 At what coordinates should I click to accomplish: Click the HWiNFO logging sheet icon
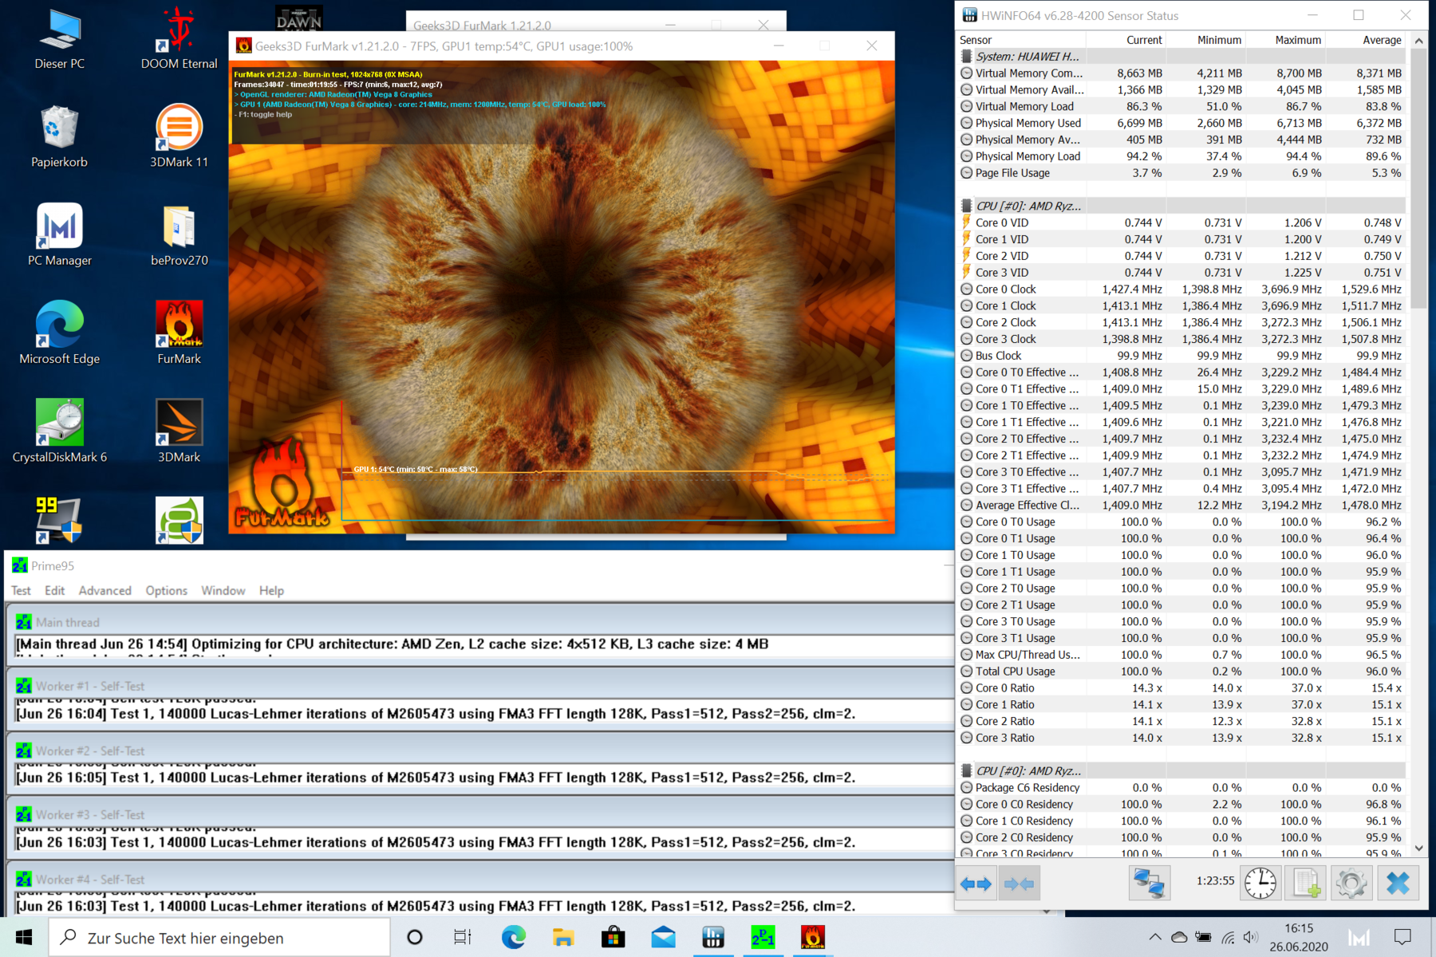pos(1306,884)
